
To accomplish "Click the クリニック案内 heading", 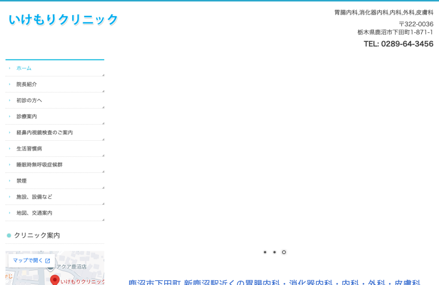I will 37,235.
